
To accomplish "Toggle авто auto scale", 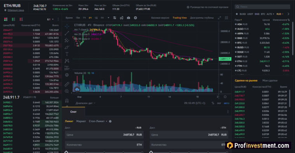I will tap(227, 103).
